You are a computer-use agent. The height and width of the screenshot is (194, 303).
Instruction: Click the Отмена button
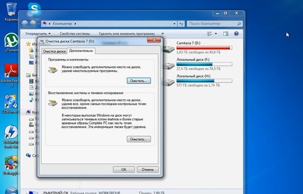(x=148, y=169)
